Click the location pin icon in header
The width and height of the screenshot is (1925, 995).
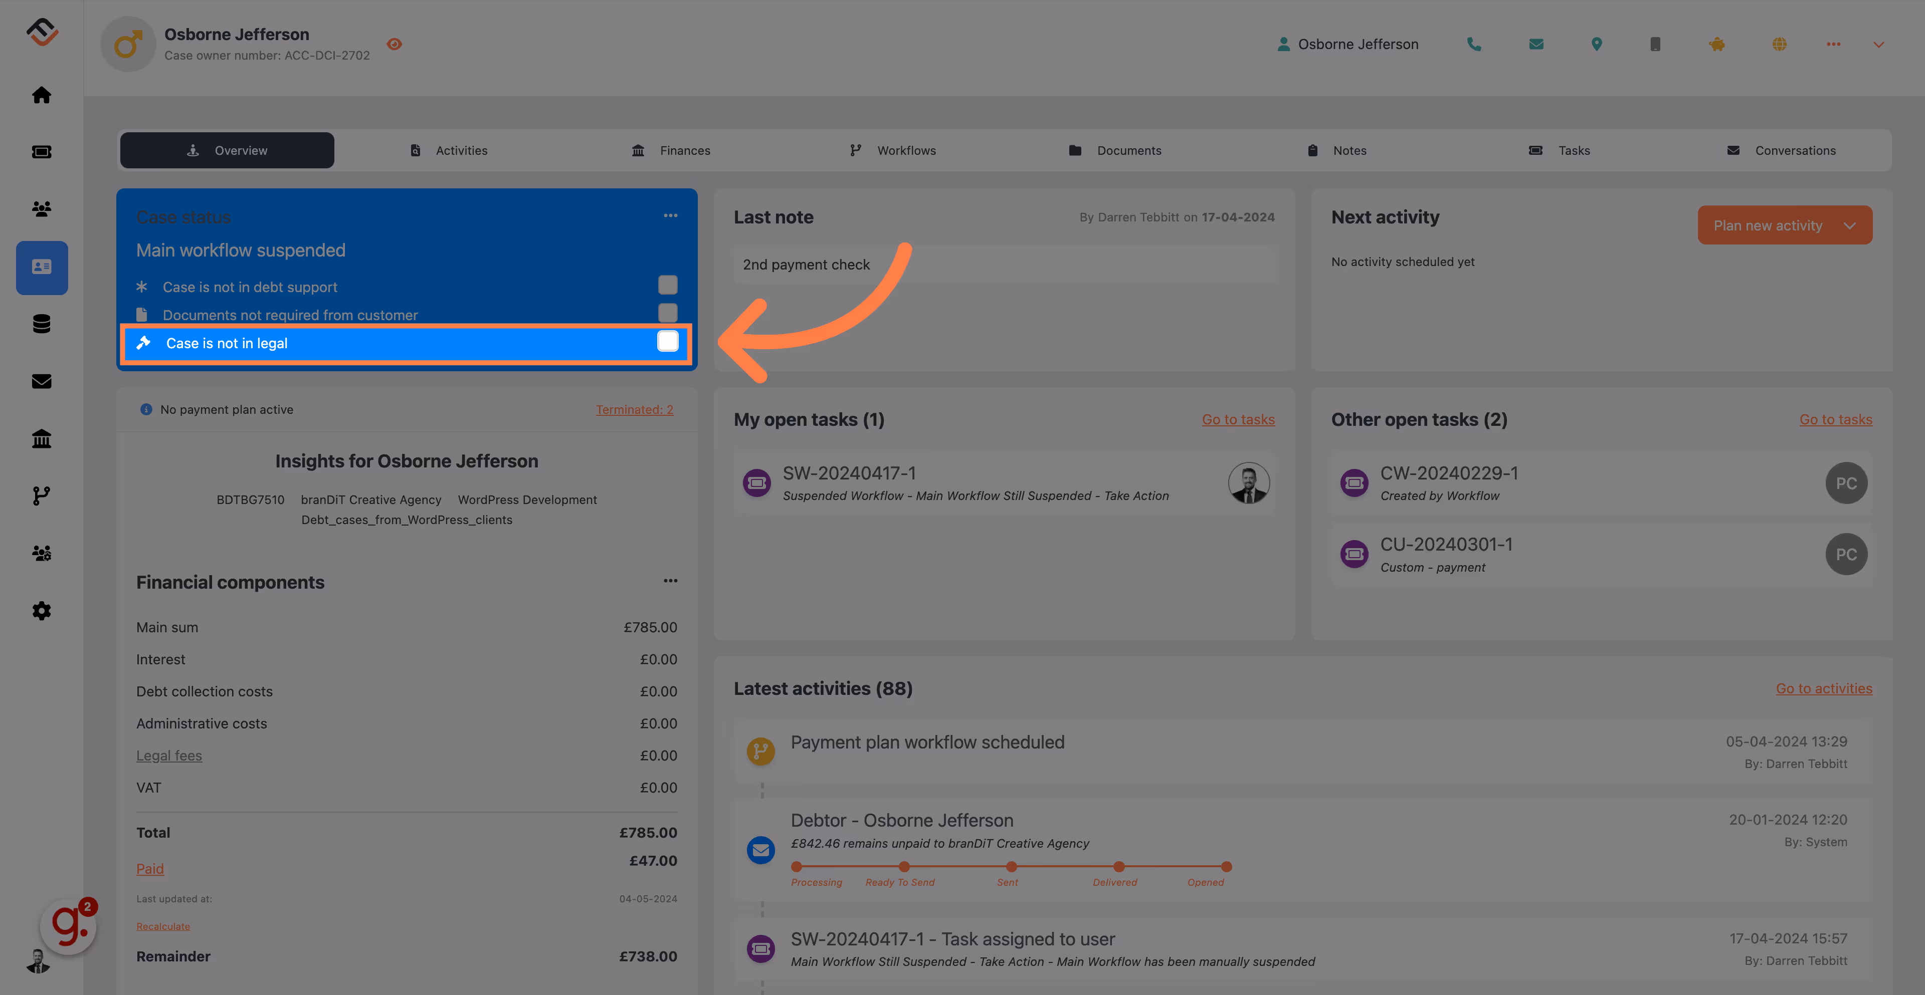pos(1596,44)
